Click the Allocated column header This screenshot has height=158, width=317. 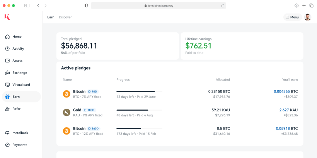[x=223, y=80]
